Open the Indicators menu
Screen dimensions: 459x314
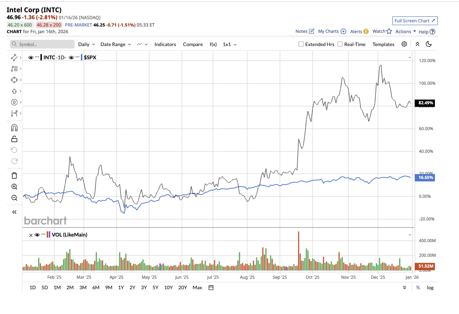click(165, 44)
